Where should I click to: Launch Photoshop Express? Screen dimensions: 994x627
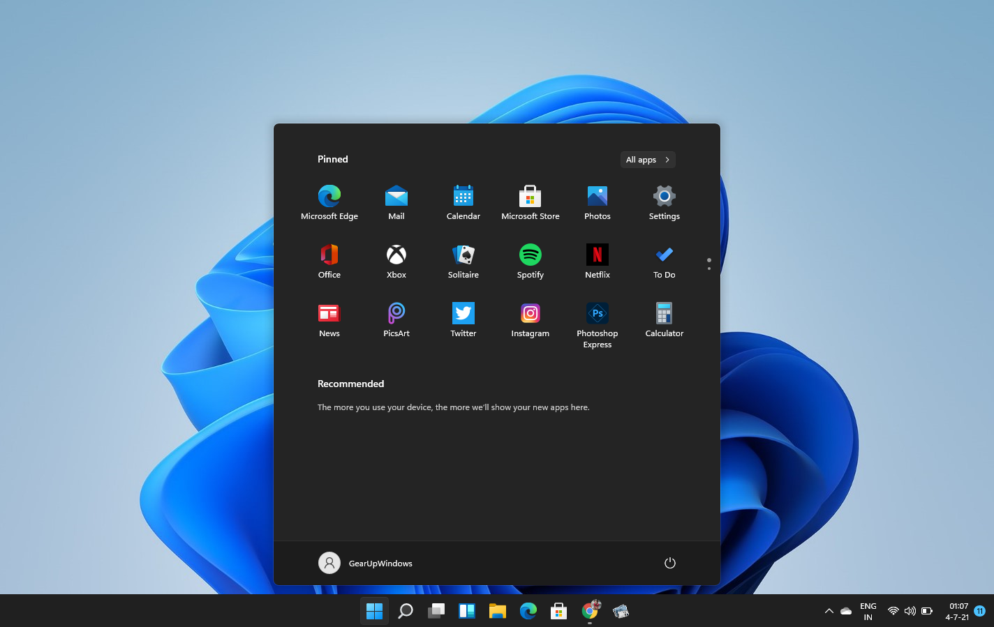[598, 325]
